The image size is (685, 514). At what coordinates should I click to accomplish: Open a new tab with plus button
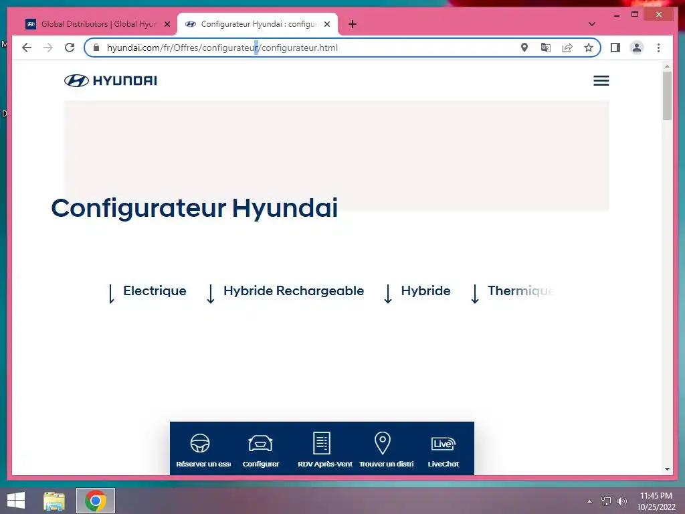353,24
